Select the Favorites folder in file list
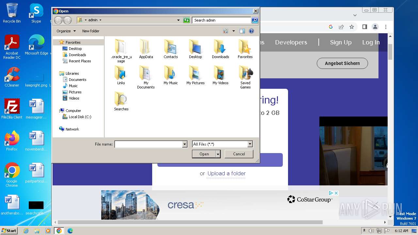 pos(245,49)
